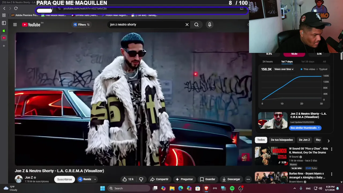This screenshot has height=193, width=343.
Task: Open the Windows Start button
Action: tap(103, 188)
